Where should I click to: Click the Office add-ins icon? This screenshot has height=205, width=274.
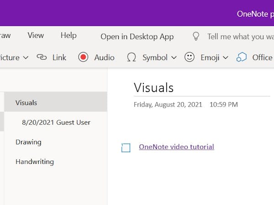[242, 57]
